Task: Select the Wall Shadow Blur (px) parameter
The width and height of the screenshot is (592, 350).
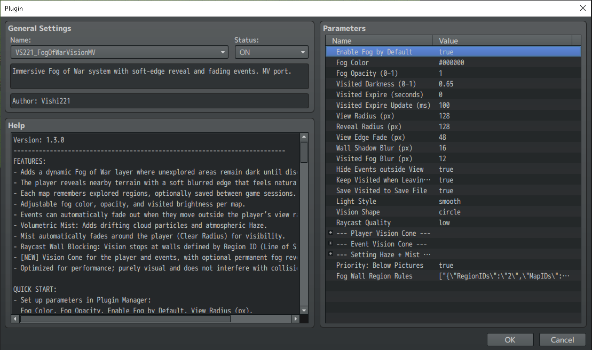Action: (x=374, y=148)
